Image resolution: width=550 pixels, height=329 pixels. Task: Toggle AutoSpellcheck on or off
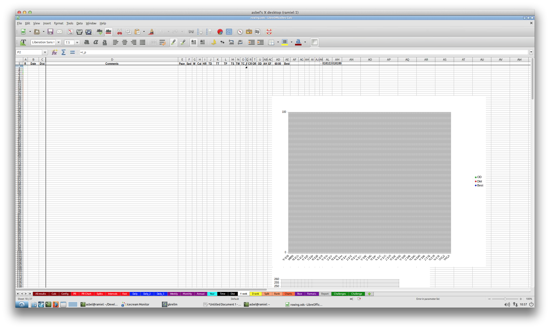click(108, 32)
